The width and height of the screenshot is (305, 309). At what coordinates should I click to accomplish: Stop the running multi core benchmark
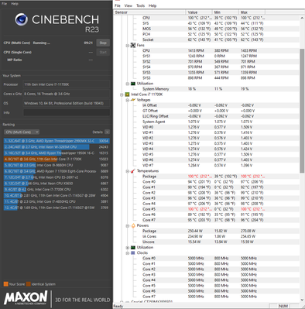103,43
